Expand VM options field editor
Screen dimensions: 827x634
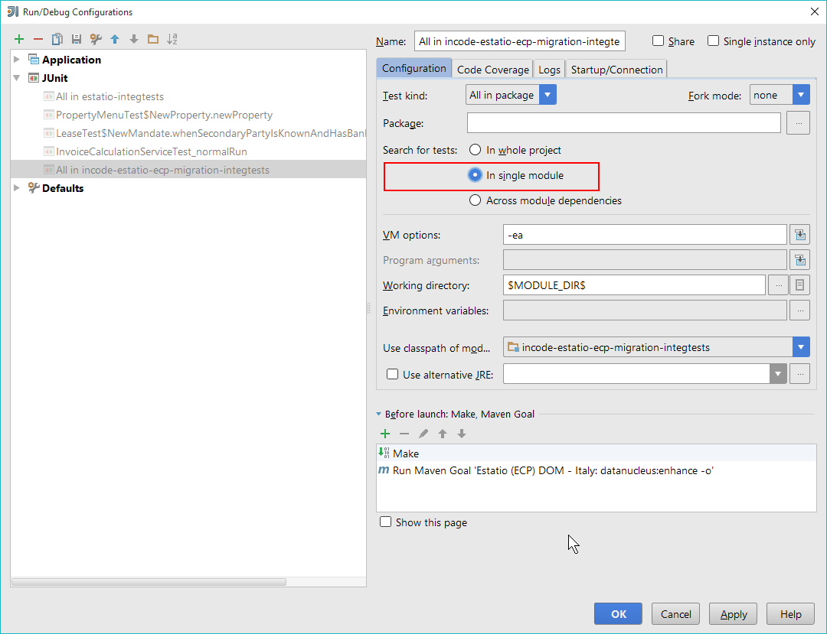pos(799,235)
